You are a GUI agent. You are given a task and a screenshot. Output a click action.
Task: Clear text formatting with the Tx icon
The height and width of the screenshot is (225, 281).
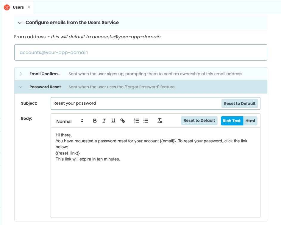click(x=160, y=120)
